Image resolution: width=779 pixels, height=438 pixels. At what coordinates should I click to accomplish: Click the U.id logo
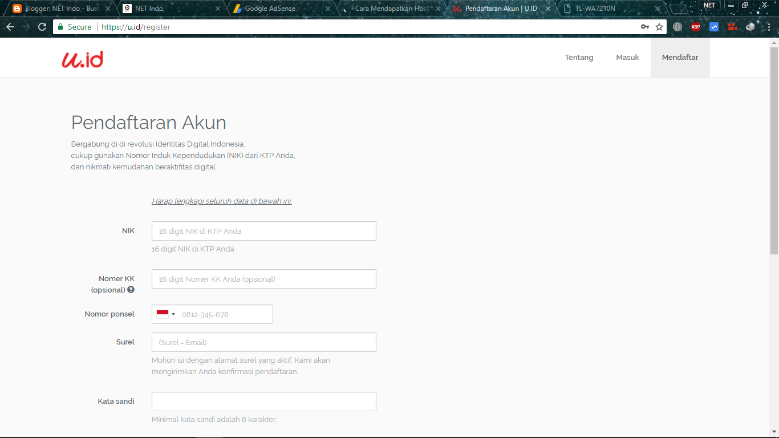point(83,59)
